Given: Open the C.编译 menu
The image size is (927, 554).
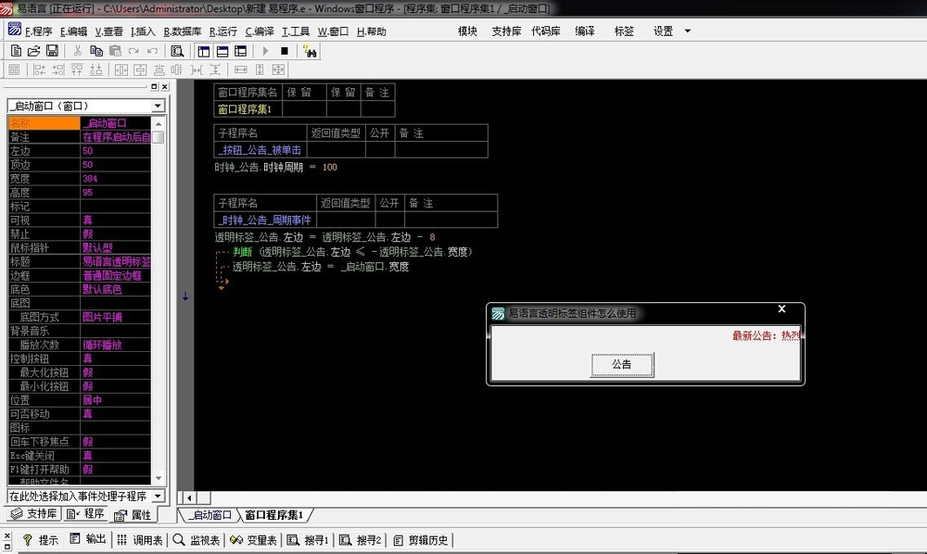Looking at the screenshot, I should click(260, 31).
